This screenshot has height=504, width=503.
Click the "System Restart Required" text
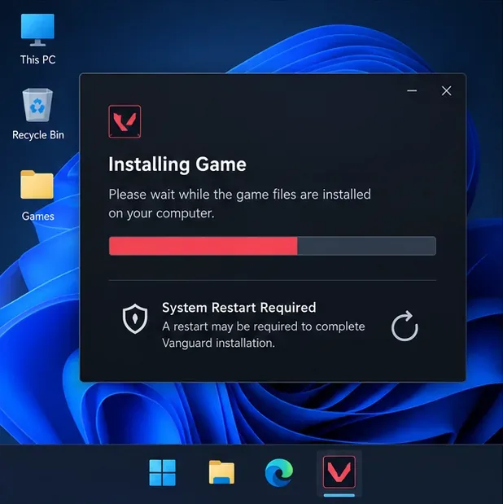point(238,308)
